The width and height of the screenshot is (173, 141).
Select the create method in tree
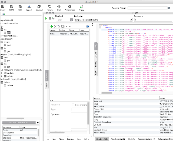click(6, 42)
